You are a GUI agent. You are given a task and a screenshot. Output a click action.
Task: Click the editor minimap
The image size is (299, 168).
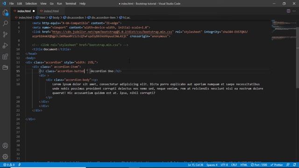[x=284, y=29]
